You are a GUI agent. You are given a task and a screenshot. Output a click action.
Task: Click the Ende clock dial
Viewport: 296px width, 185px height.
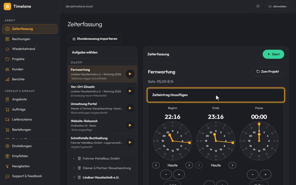(x=216, y=141)
